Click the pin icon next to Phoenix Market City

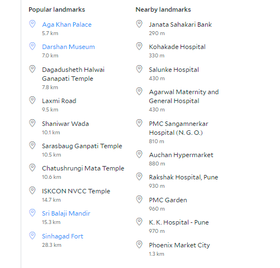click(139, 245)
